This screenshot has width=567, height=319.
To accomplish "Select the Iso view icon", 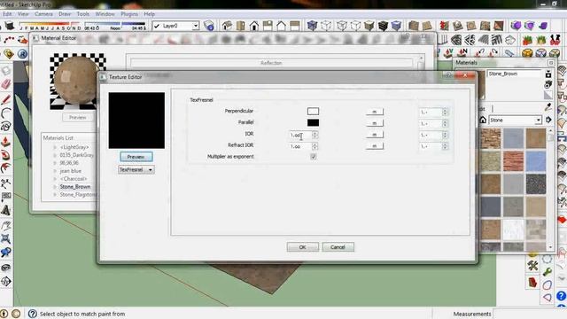I will coord(227,26).
